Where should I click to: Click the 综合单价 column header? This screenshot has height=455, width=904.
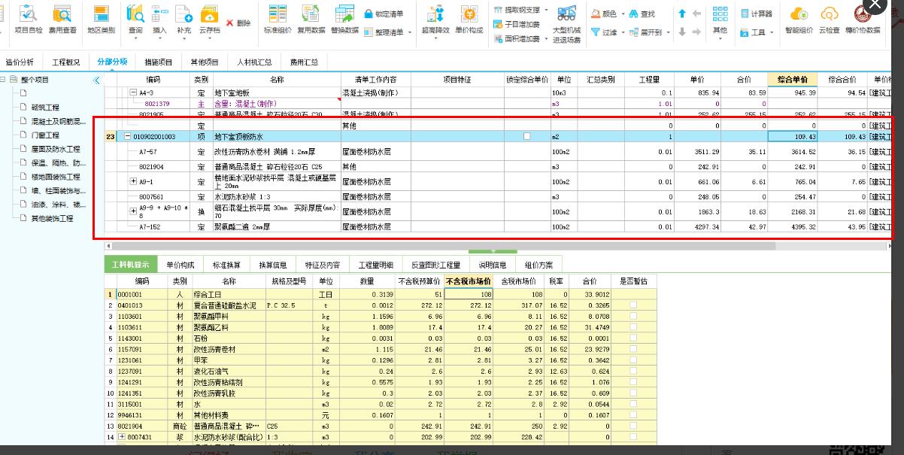coord(792,79)
